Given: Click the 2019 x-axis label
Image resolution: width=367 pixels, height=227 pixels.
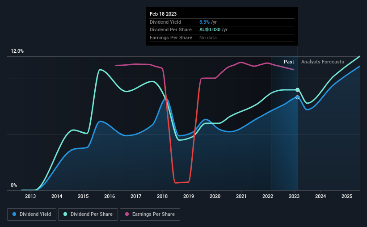Looking at the screenshot, I should (x=189, y=196).
